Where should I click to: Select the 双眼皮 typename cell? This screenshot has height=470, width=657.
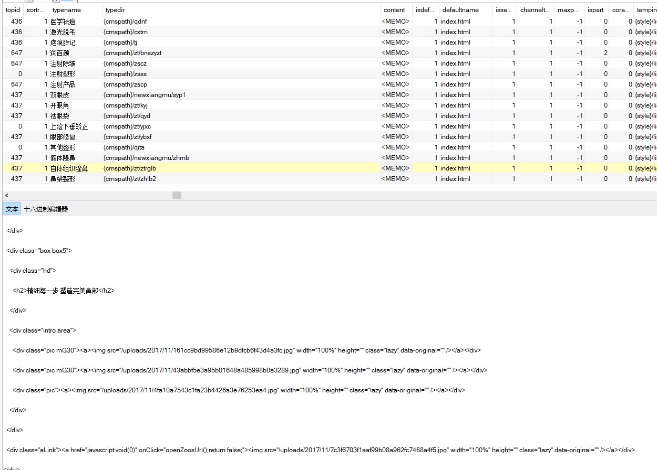tap(75, 95)
